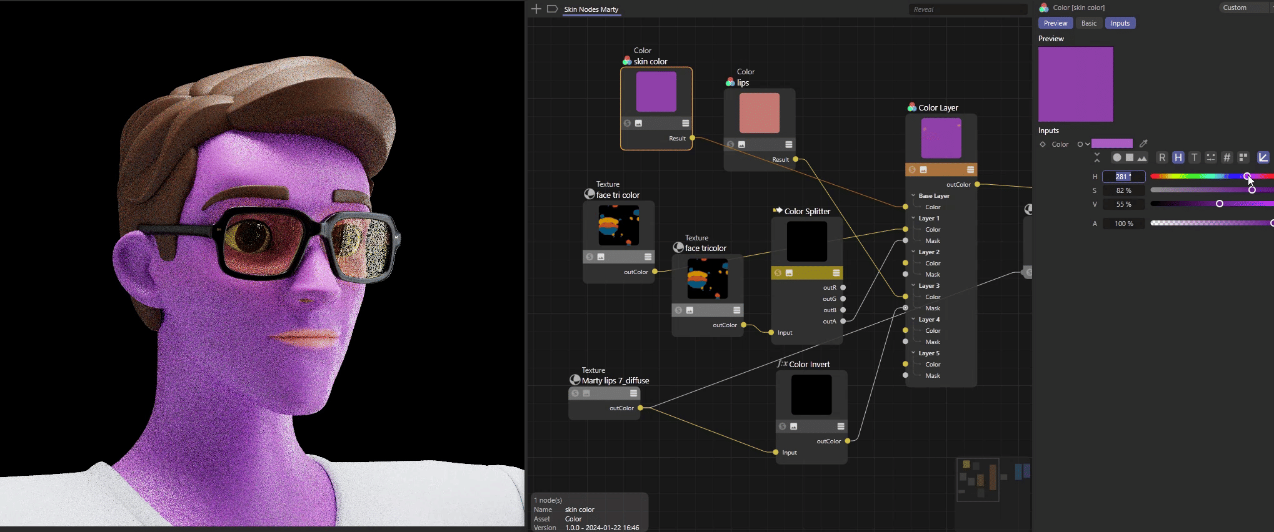The image size is (1274, 532).
Task: Switch to the Basic tab
Action: coord(1089,23)
